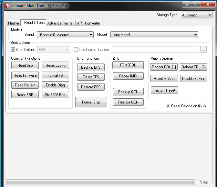Screen dimensions: 217x187
Task: Open the Brand dropdown
Action: pyautogui.click(x=65, y=35)
